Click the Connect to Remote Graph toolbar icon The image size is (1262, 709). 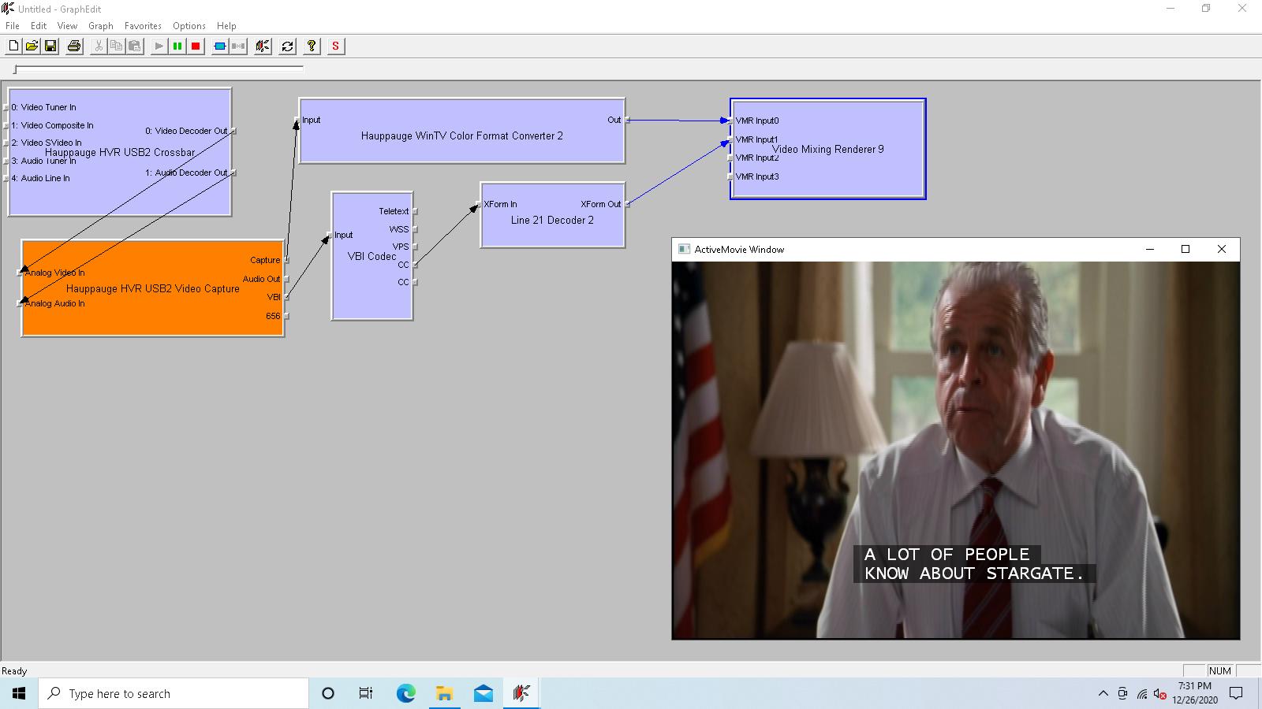263,46
